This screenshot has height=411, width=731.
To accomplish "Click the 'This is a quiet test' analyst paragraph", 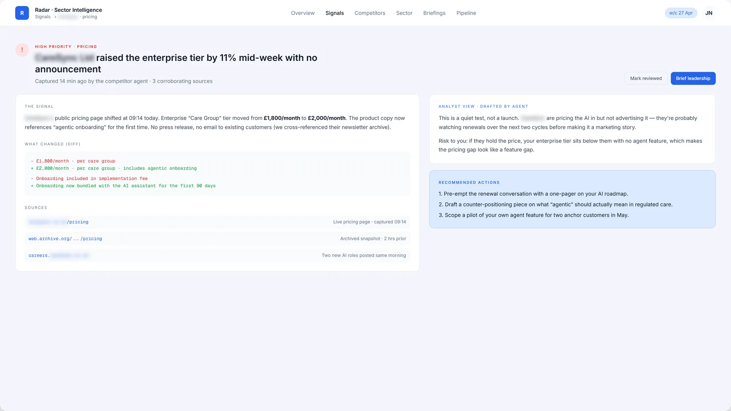I will (x=568, y=123).
